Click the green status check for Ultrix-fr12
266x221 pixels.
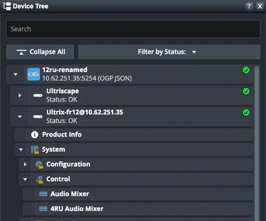click(x=246, y=112)
